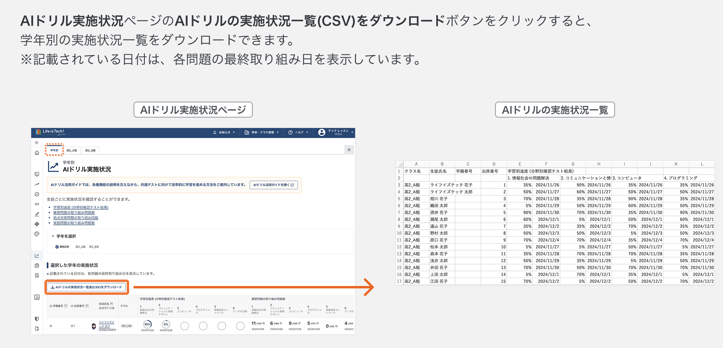Select spreadsheet column A header
This screenshot has width=723, height=348.
416,164
